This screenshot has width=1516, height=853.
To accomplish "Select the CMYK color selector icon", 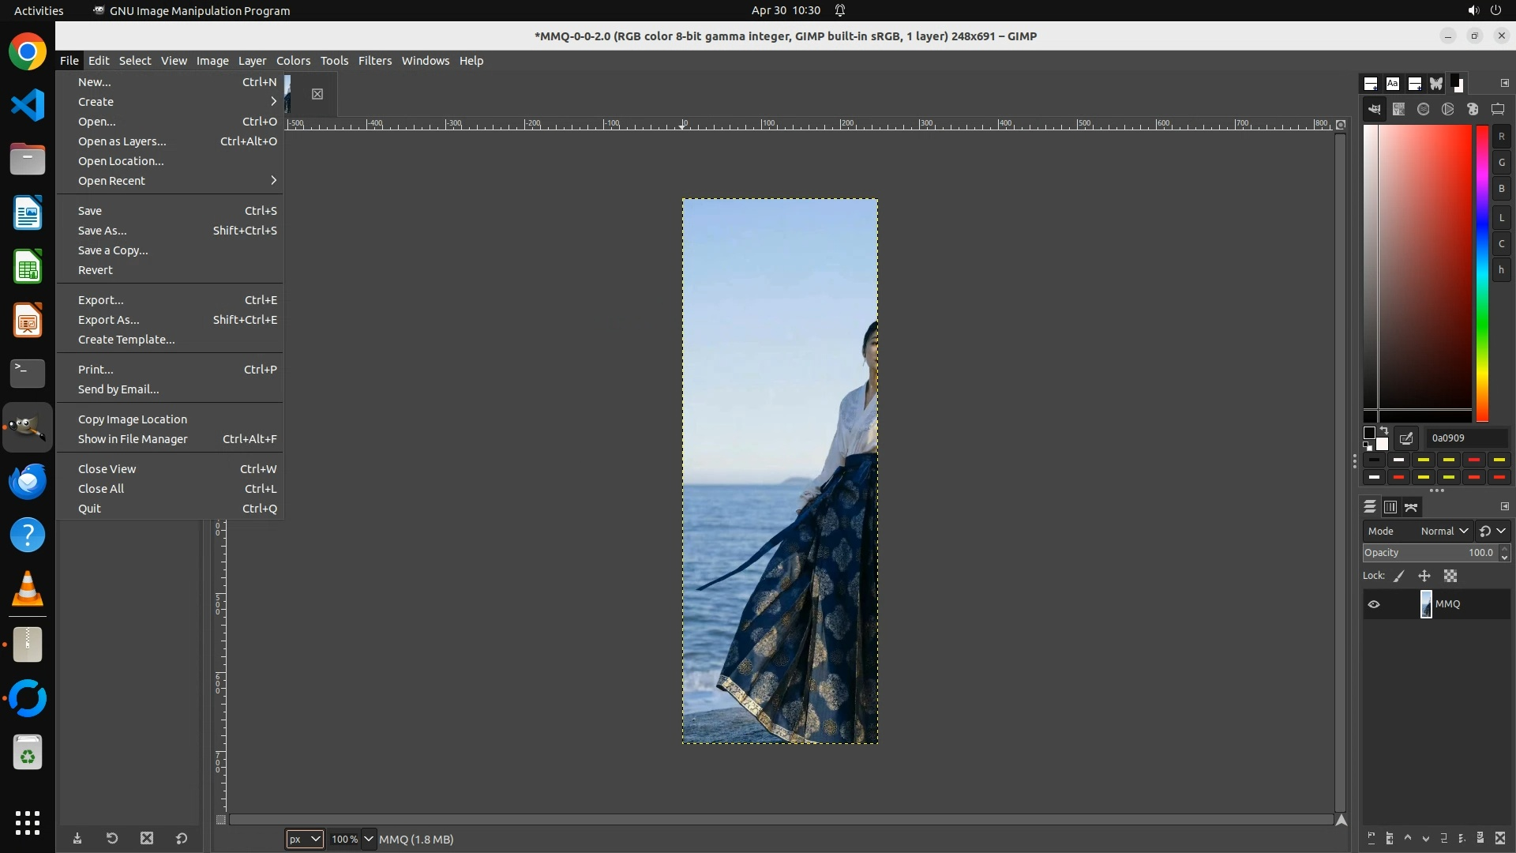I will [x=1398, y=110].
